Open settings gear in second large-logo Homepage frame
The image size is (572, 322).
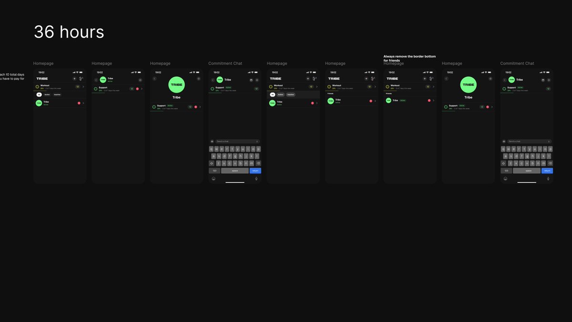pyautogui.click(x=490, y=78)
